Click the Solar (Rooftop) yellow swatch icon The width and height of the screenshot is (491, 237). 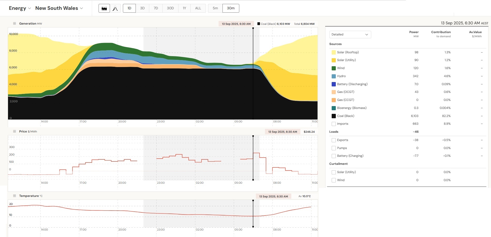334,52
